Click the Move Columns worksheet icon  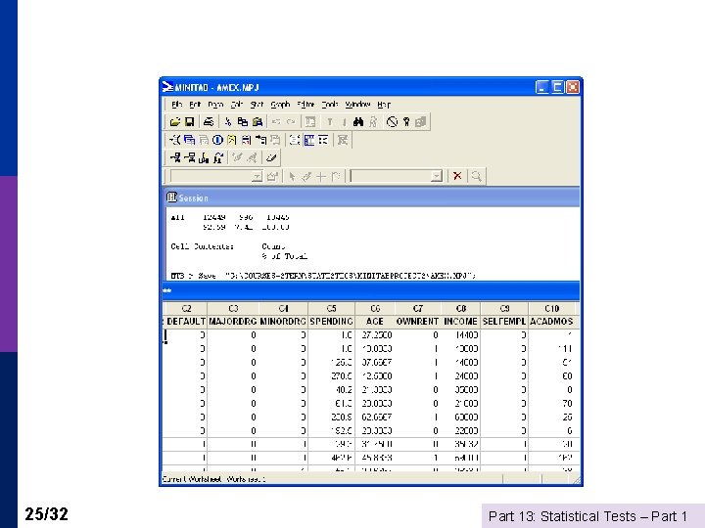click(x=218, y=157)
